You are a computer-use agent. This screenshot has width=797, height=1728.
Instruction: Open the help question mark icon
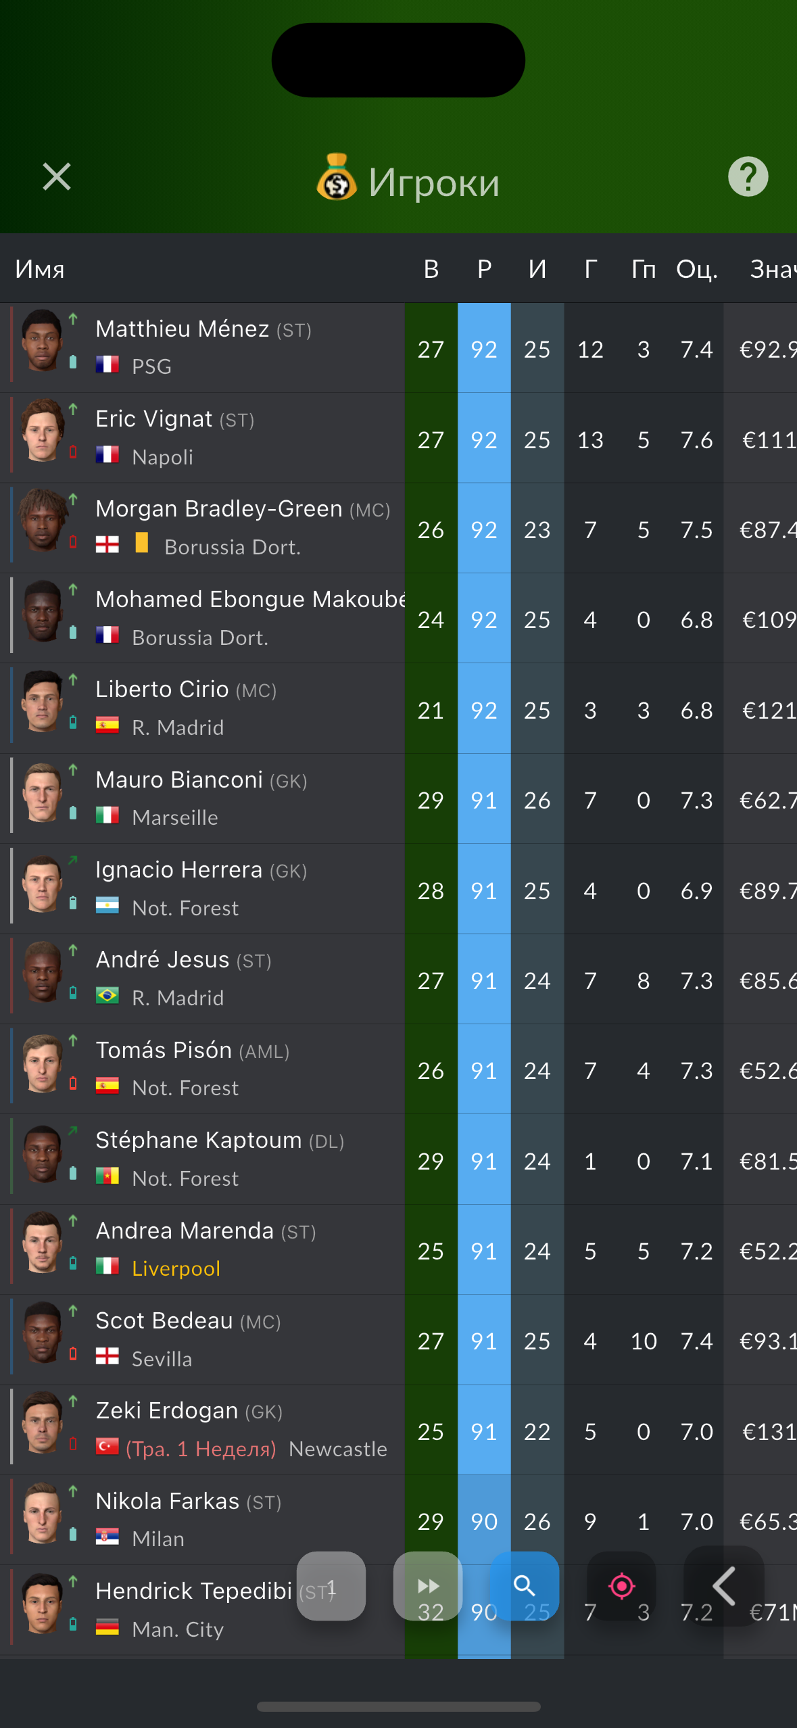pyautogui.click(x=748, y=177)
